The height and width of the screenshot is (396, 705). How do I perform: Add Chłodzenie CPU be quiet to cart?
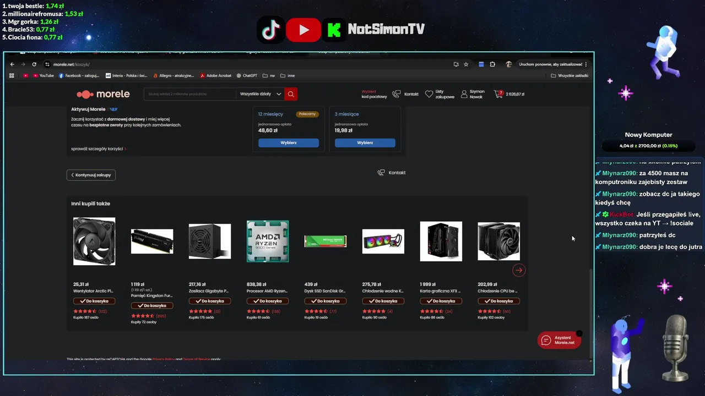(x=499, y=301)
